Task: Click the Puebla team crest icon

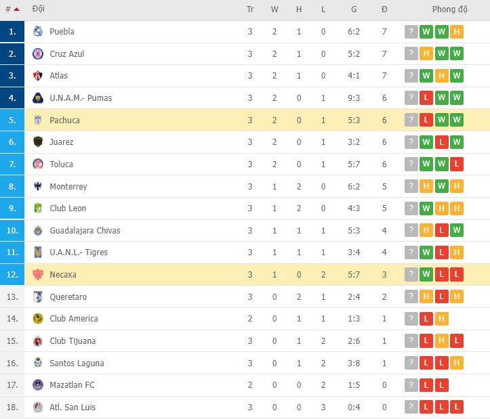Action: coord(38,32)
